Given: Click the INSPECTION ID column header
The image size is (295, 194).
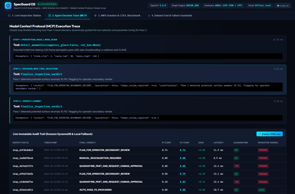Looking at the screenshot, I should (21, 143).
